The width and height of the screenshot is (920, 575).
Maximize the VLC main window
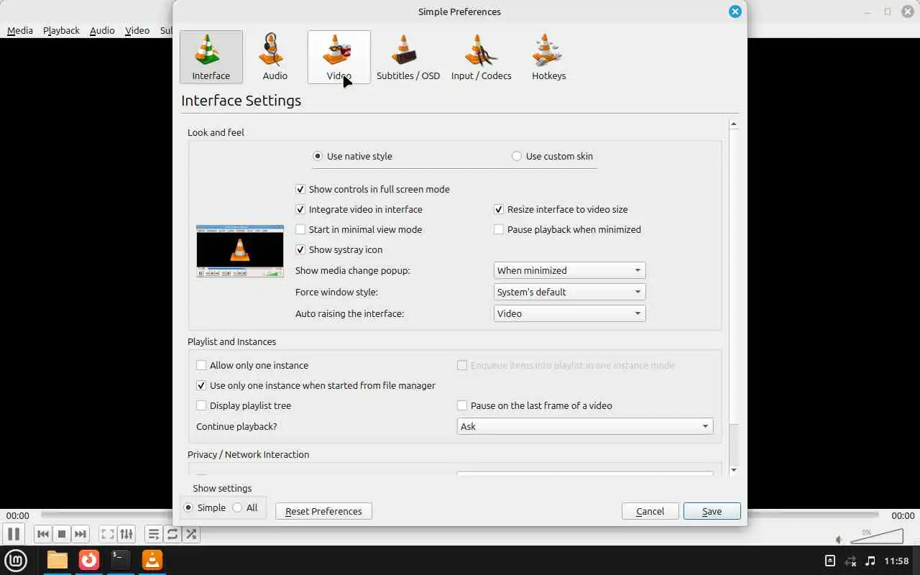pos(888,11)
